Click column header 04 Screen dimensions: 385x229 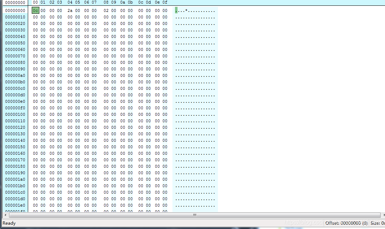pos(70,2)
